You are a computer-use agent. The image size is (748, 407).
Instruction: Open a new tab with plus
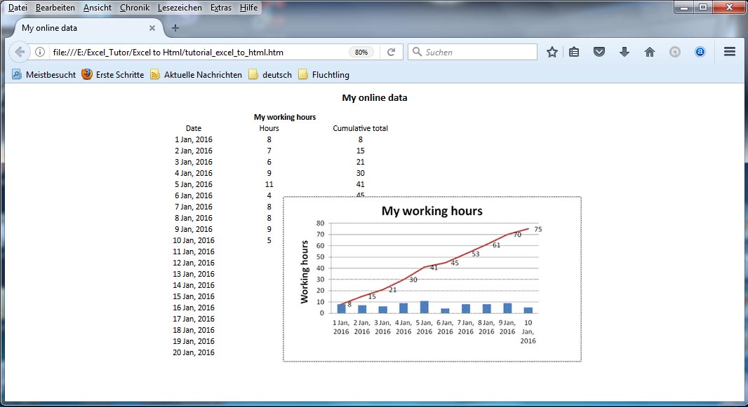(175, 28)
